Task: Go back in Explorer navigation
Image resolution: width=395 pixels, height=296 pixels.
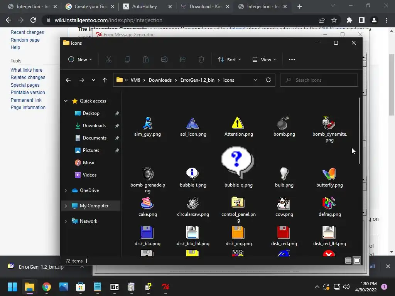Action: pos(68,80)
